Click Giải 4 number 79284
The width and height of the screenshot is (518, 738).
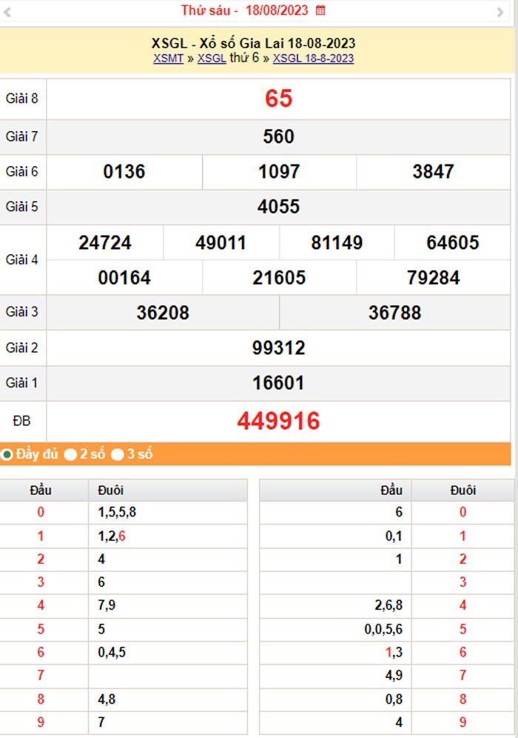tap(433, 278)
